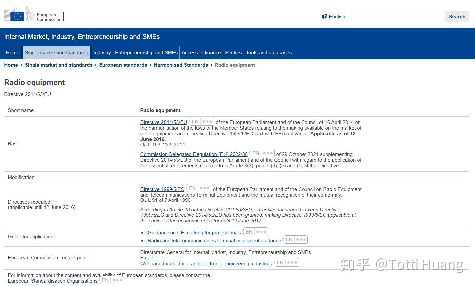Image resolution: width=475 pixels, height=286 pixels.
Task: Open Guidance on CE marking for professionals
Action: [194, 233]
